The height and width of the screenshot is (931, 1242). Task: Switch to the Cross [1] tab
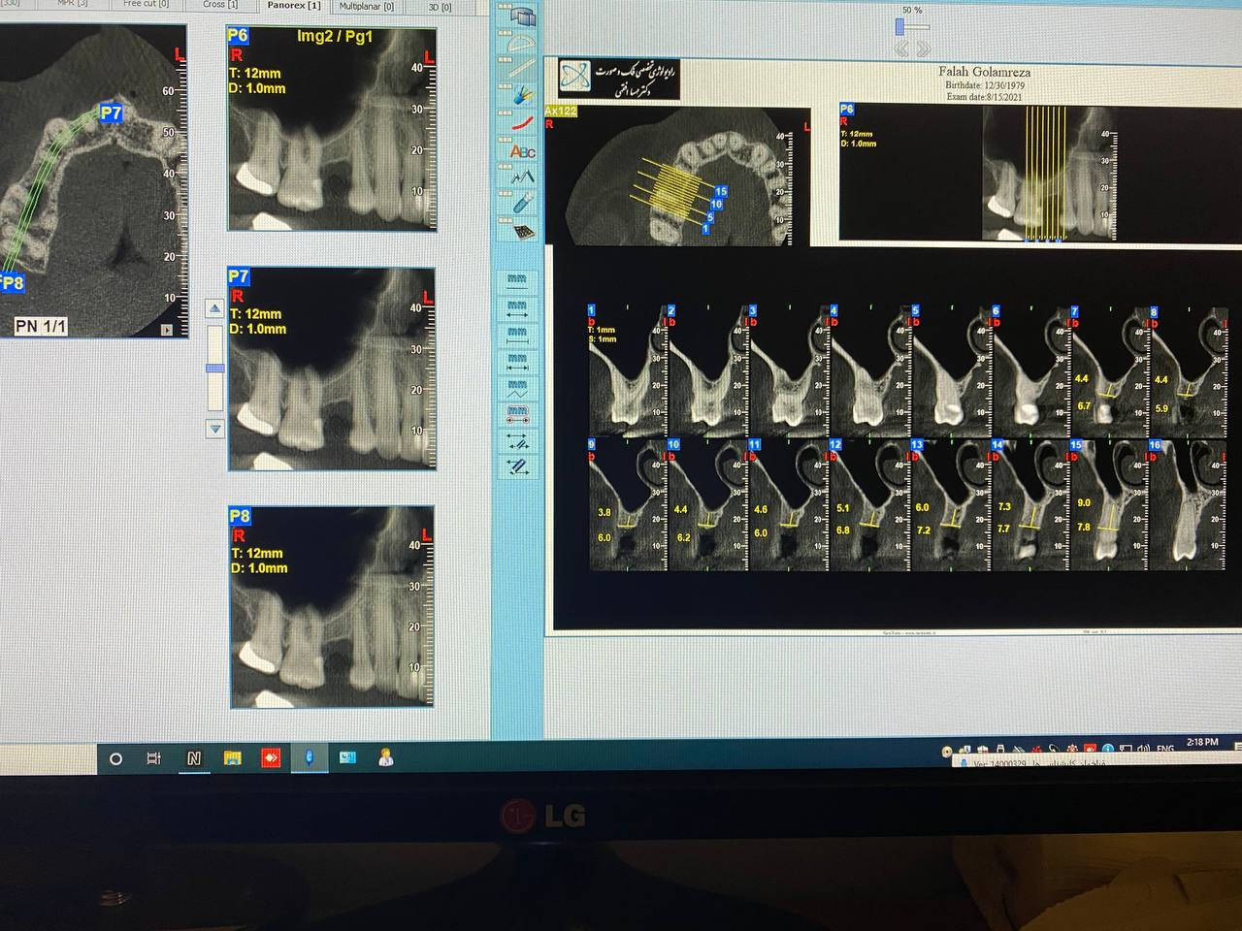220,4
